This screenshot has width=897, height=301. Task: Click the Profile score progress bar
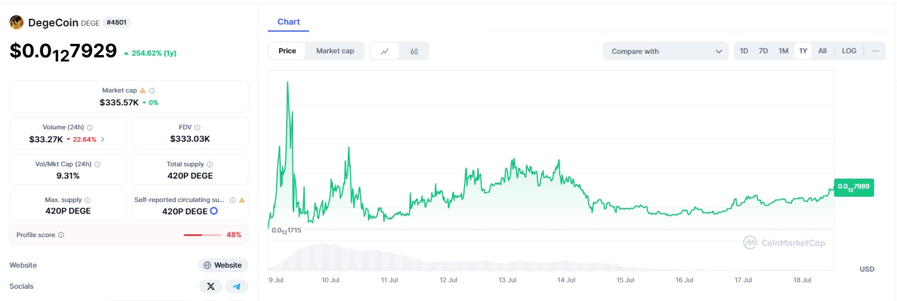[202, 235]
